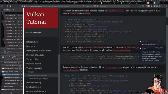Viewport: 168px width, 94px height.
Task: Click the 100% zoom level indicator
Action: click(87, 6)
